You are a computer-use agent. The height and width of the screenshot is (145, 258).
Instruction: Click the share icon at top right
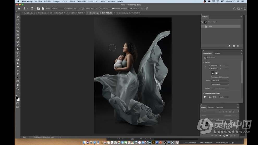245,8
